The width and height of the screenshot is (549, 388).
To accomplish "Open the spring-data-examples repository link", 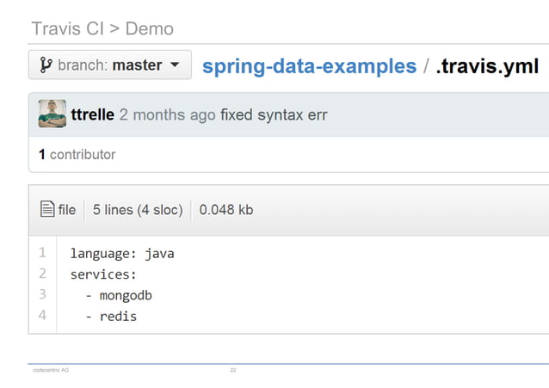I will tap(309, 66).
